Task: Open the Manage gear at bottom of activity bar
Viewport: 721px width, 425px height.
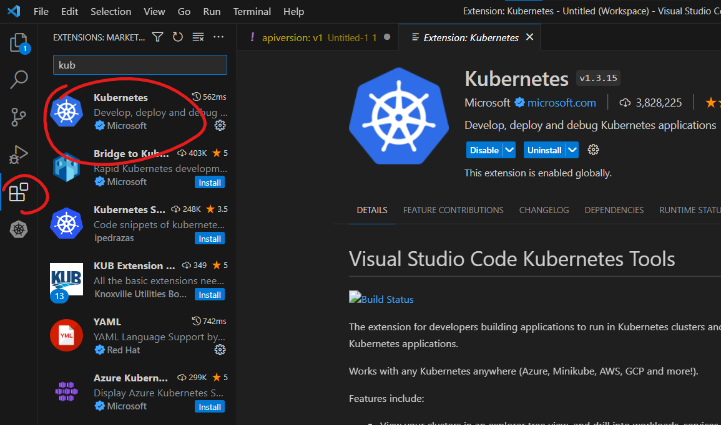Action: (19, 229)
